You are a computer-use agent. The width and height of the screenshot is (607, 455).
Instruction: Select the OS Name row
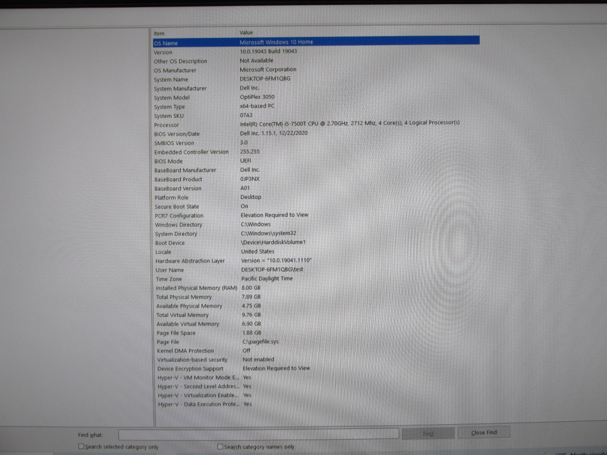316,42
